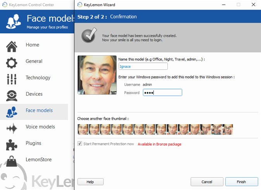Click the large face model photo
261x190 pixels.
97,75
